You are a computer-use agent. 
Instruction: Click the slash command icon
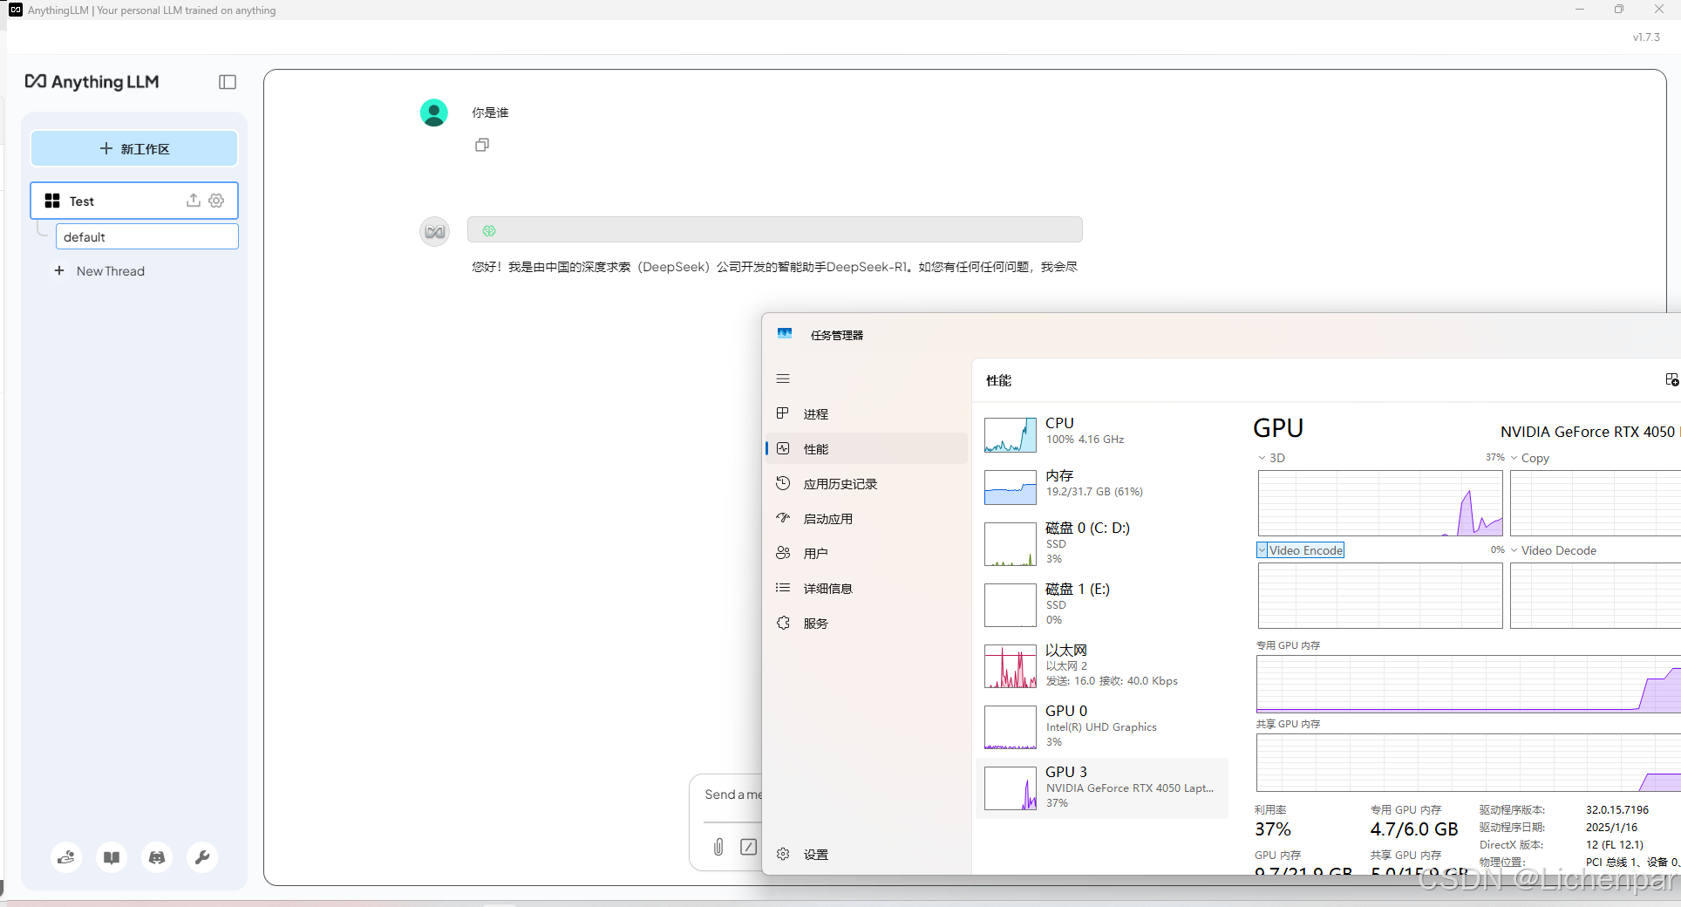coord(748,846)
